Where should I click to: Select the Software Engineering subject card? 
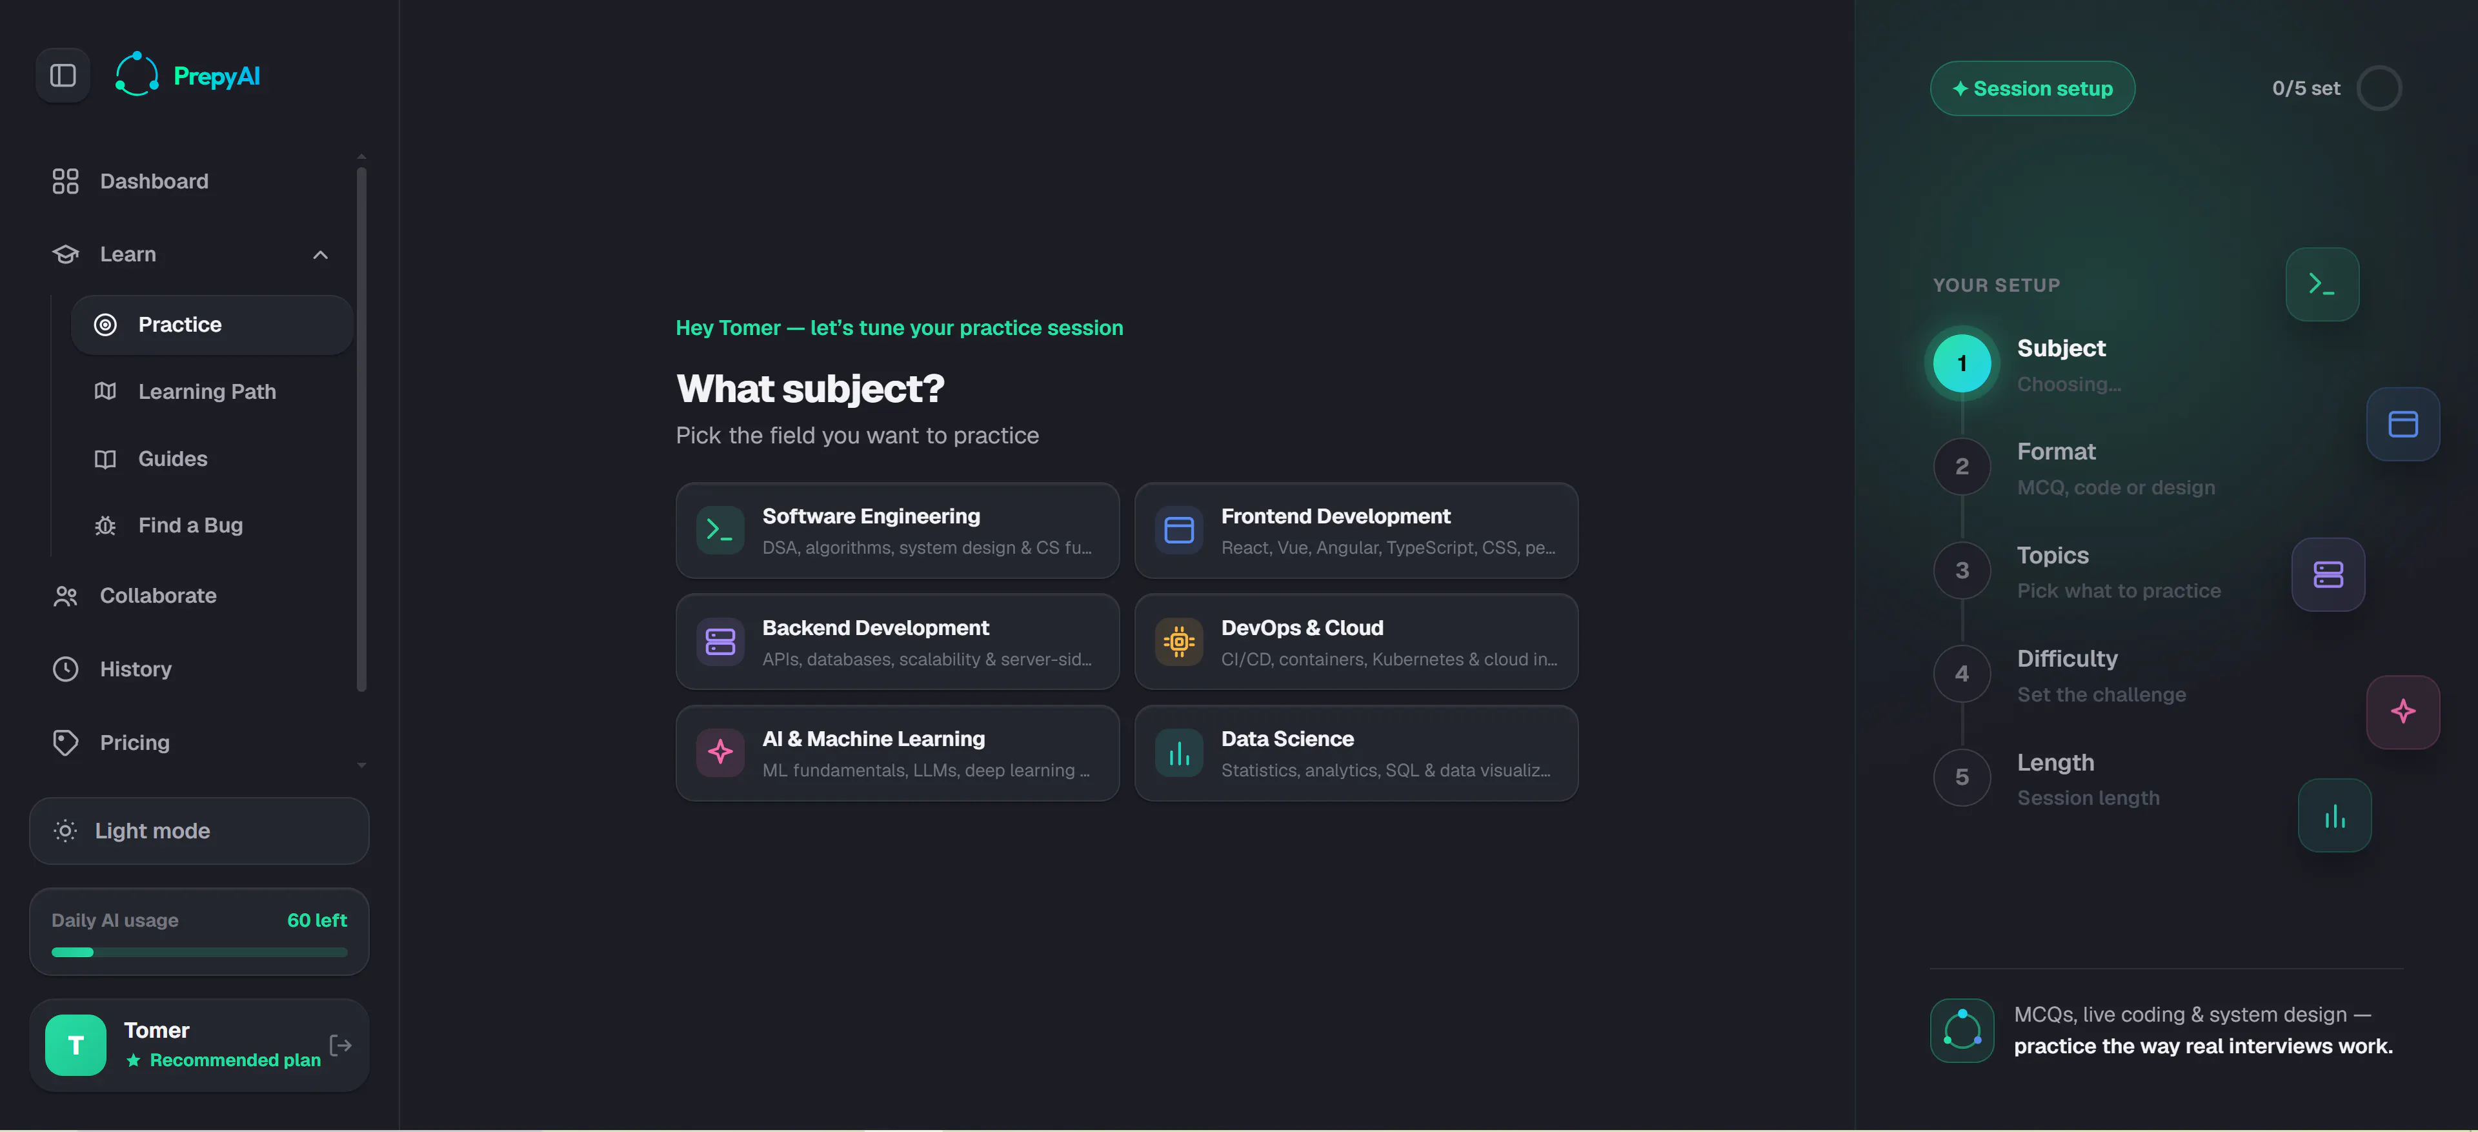click(x=898, y=531)
